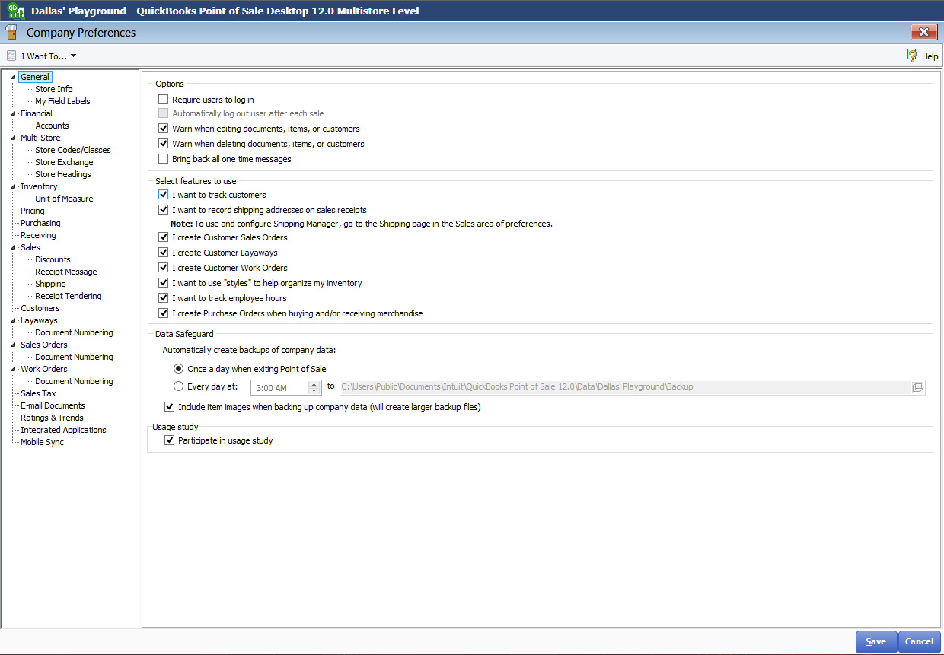Toggle use styles to organize inventory

[x=163, y=283]
